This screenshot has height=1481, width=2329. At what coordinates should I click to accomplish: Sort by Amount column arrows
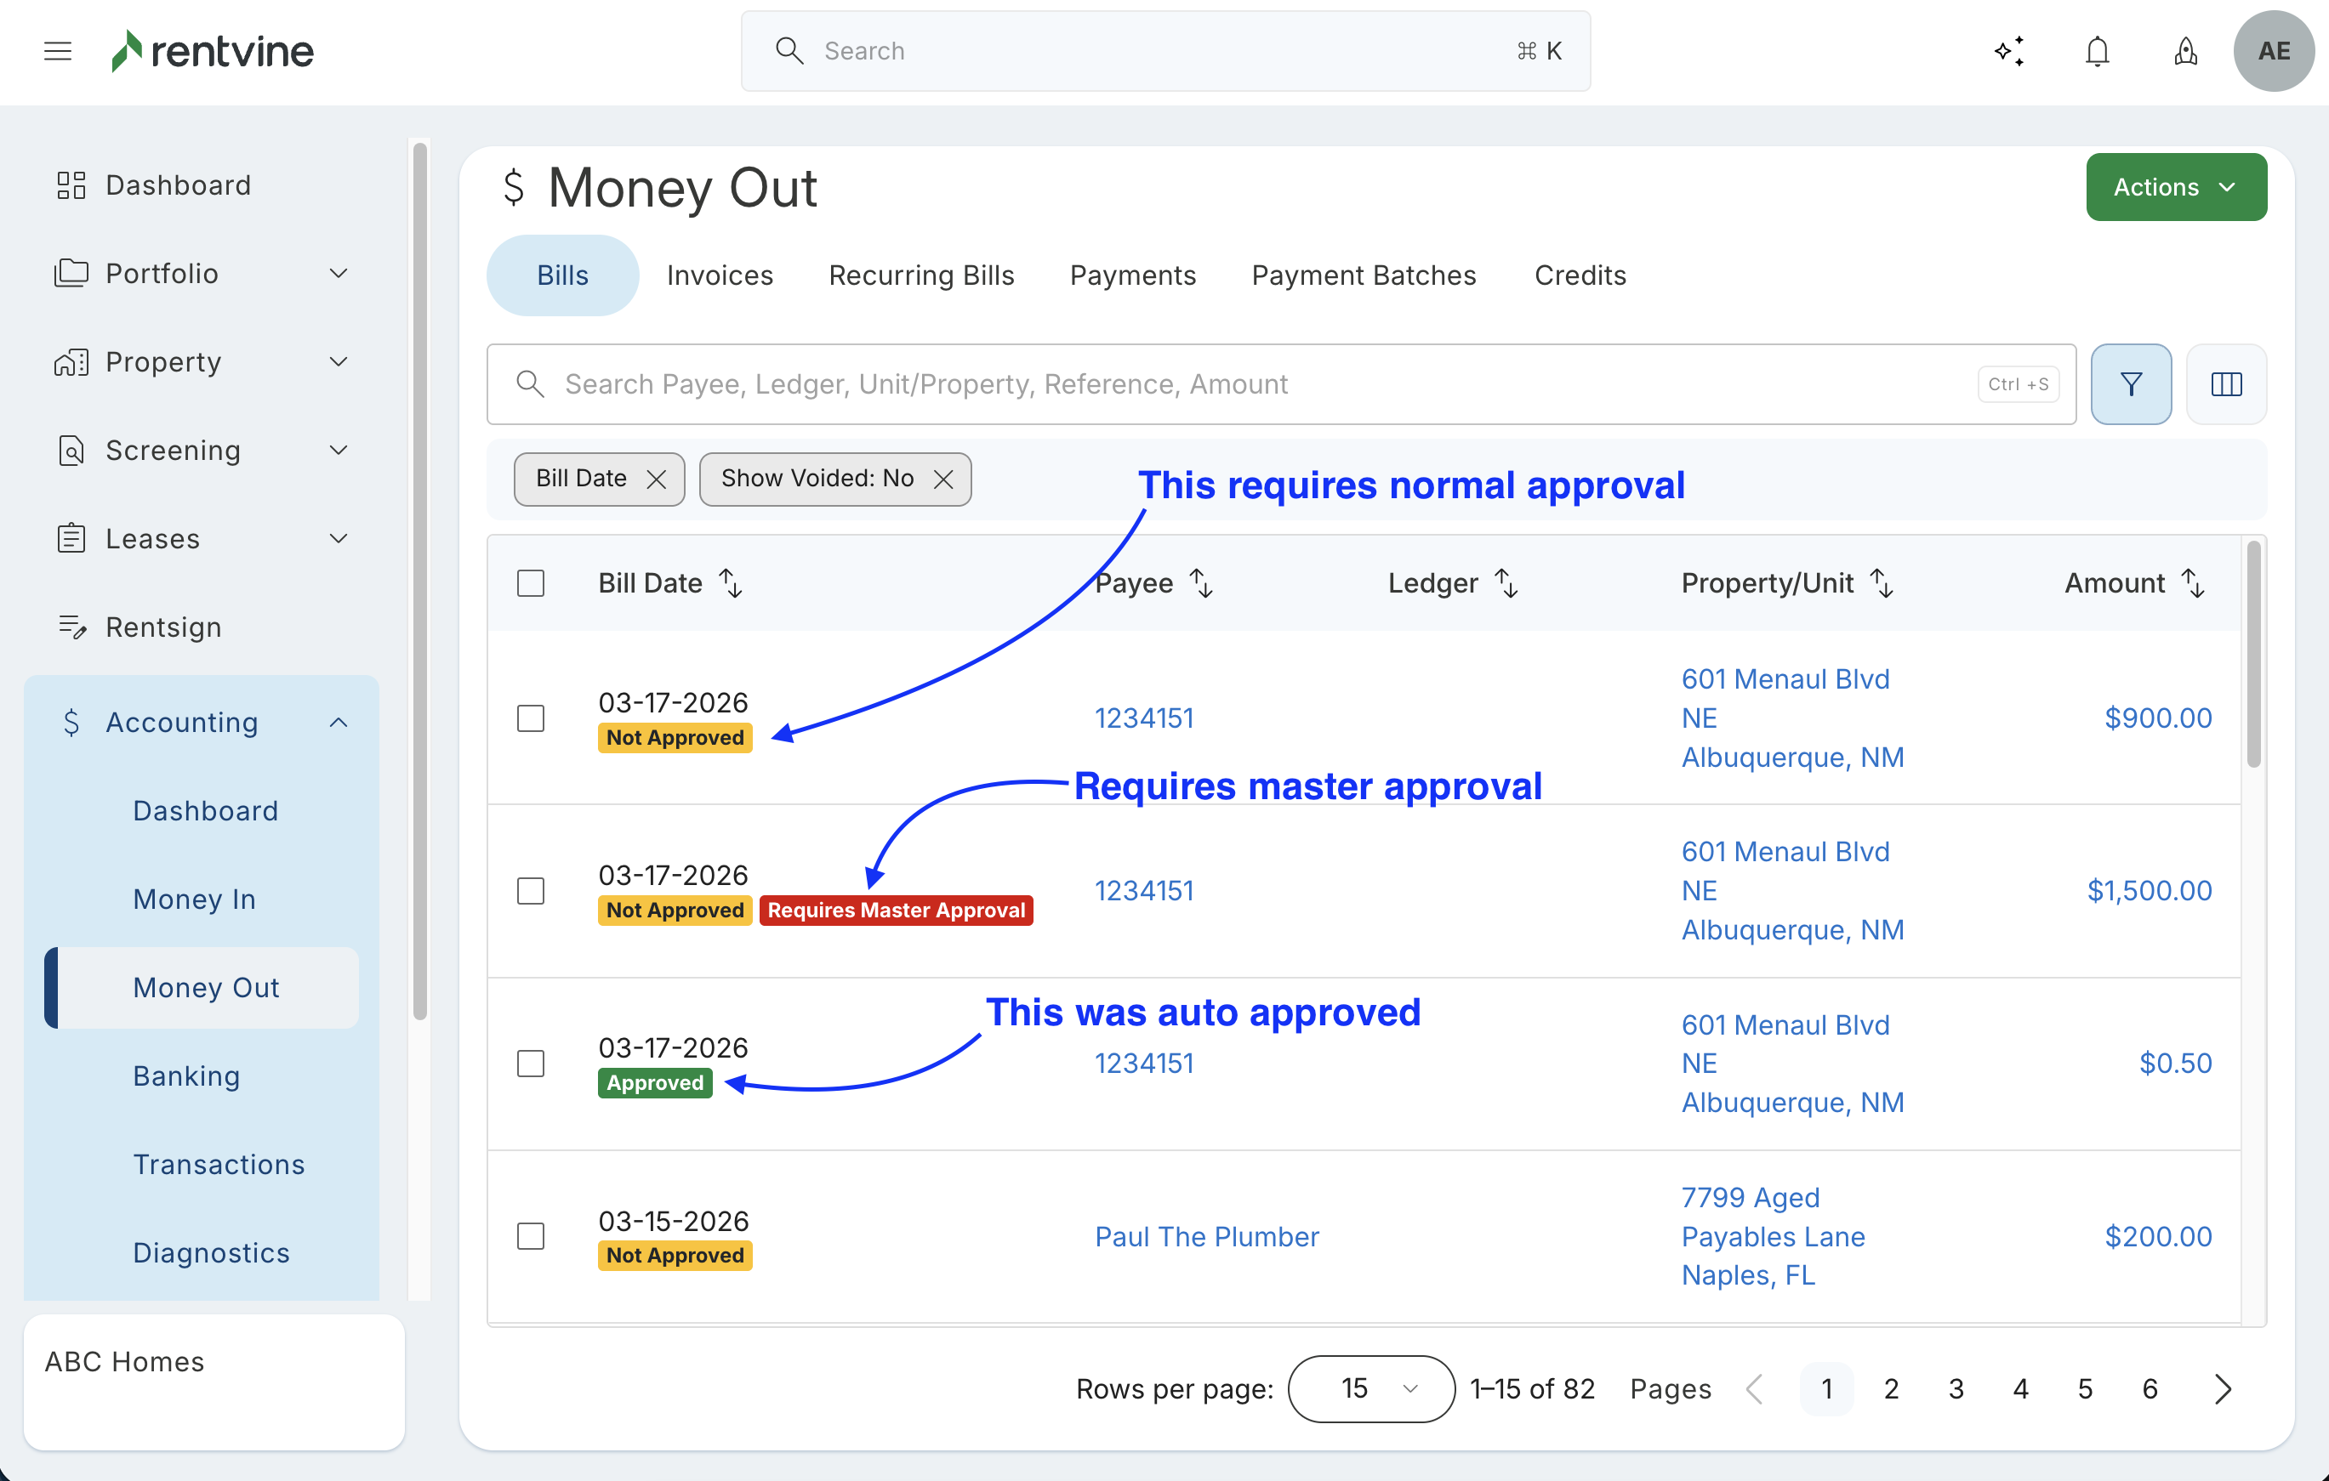click(x=2193, y=583)
